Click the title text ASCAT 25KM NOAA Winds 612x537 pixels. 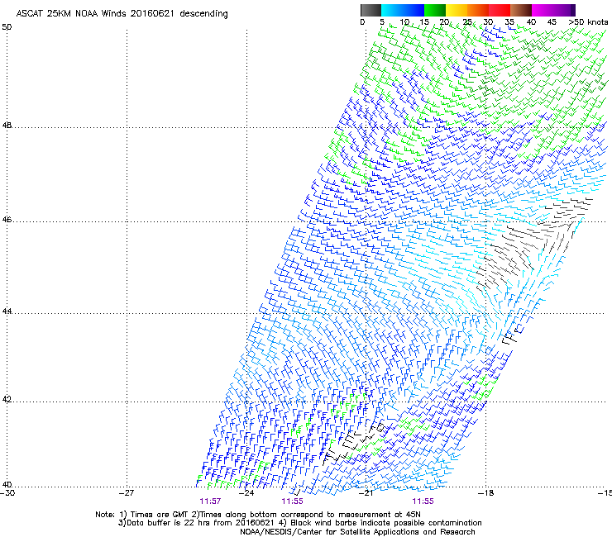tap(72, 14)
